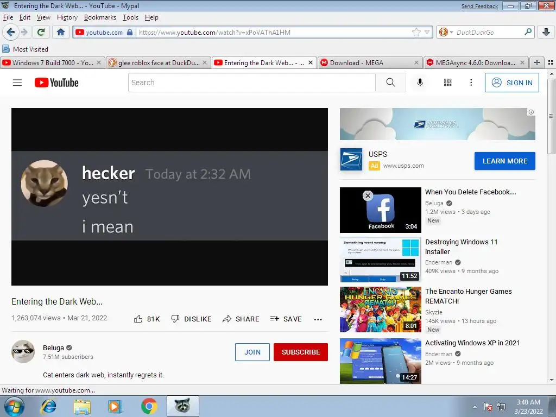556x417 pixels.
Task: Click the SIGN IN button
Action: 511,83
